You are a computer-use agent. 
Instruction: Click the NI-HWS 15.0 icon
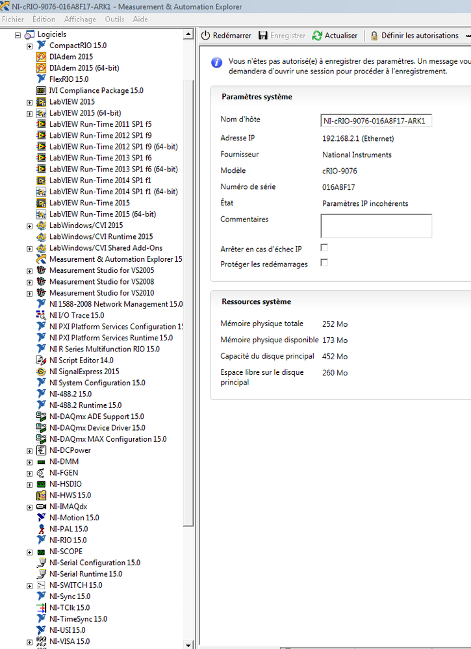(x=41, y=495)
